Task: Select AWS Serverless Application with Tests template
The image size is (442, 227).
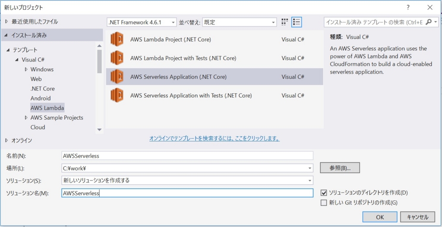Action: (215, 95)
